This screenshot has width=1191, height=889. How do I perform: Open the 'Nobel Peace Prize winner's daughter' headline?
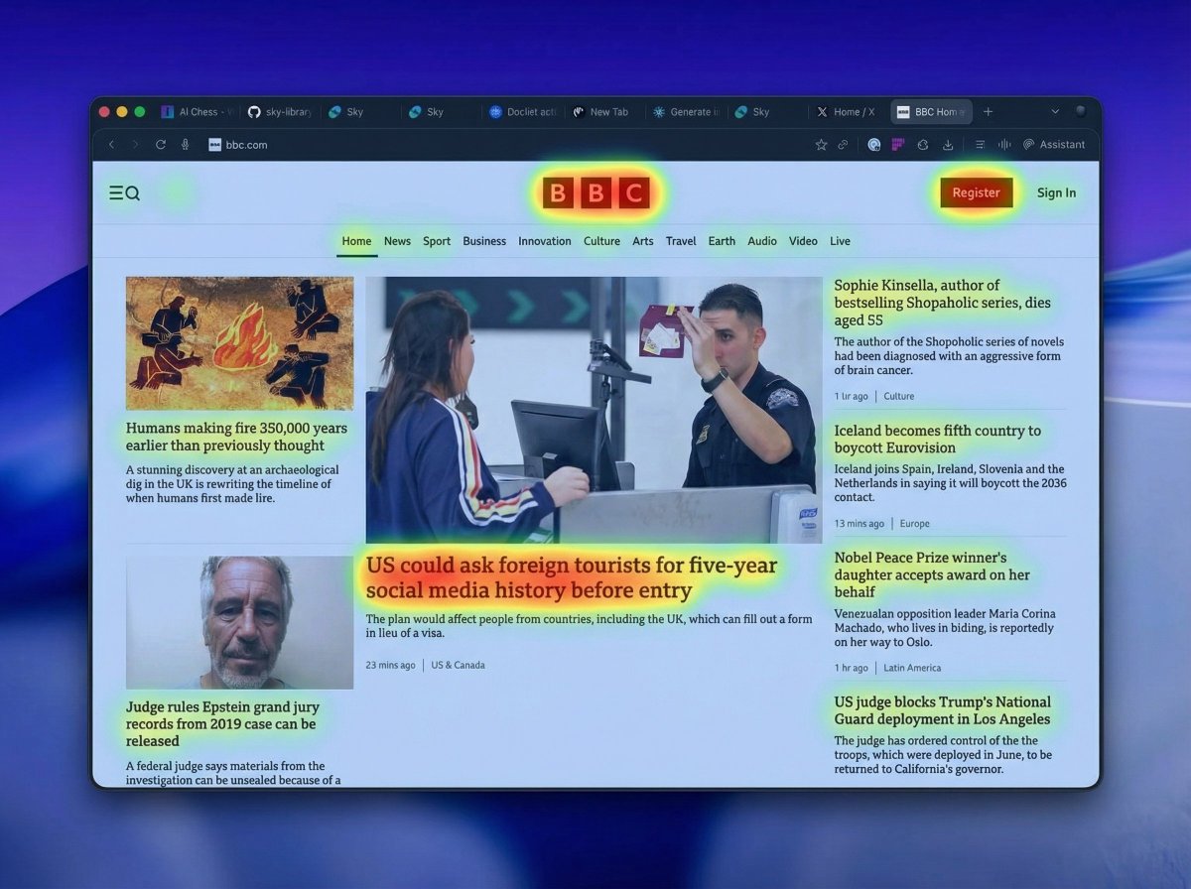[932, 574]
